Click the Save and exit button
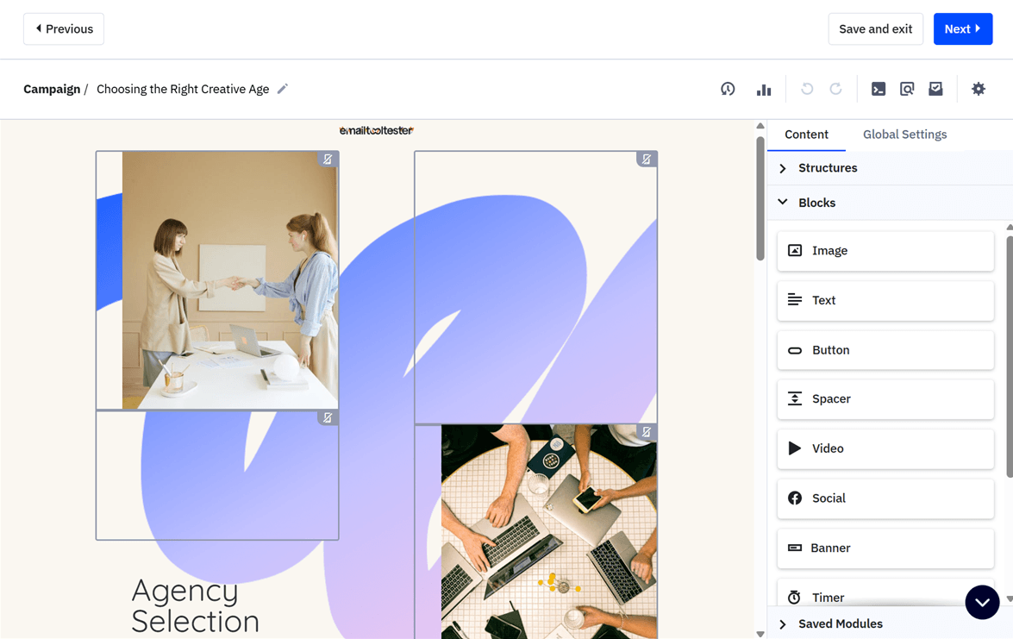 click(875, 29)
